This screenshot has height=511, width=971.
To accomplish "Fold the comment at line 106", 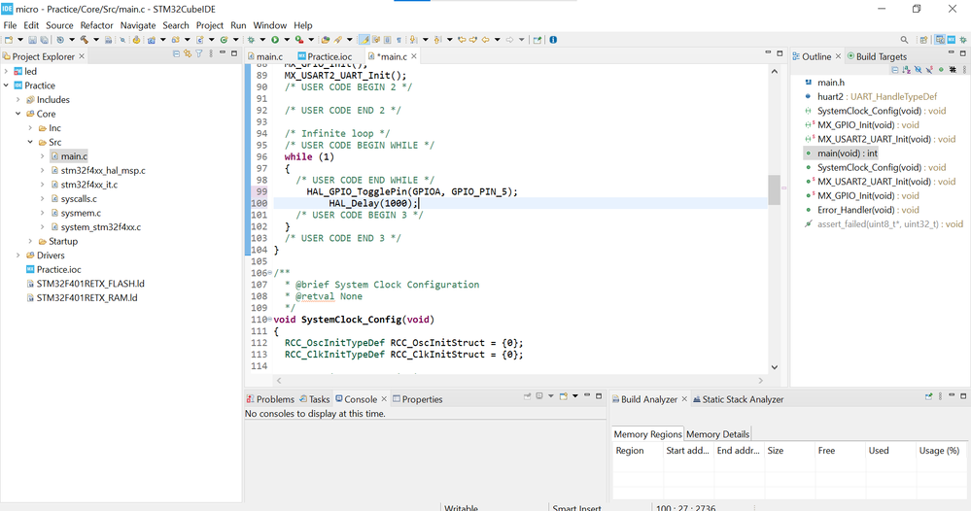I will coord(270,273).
